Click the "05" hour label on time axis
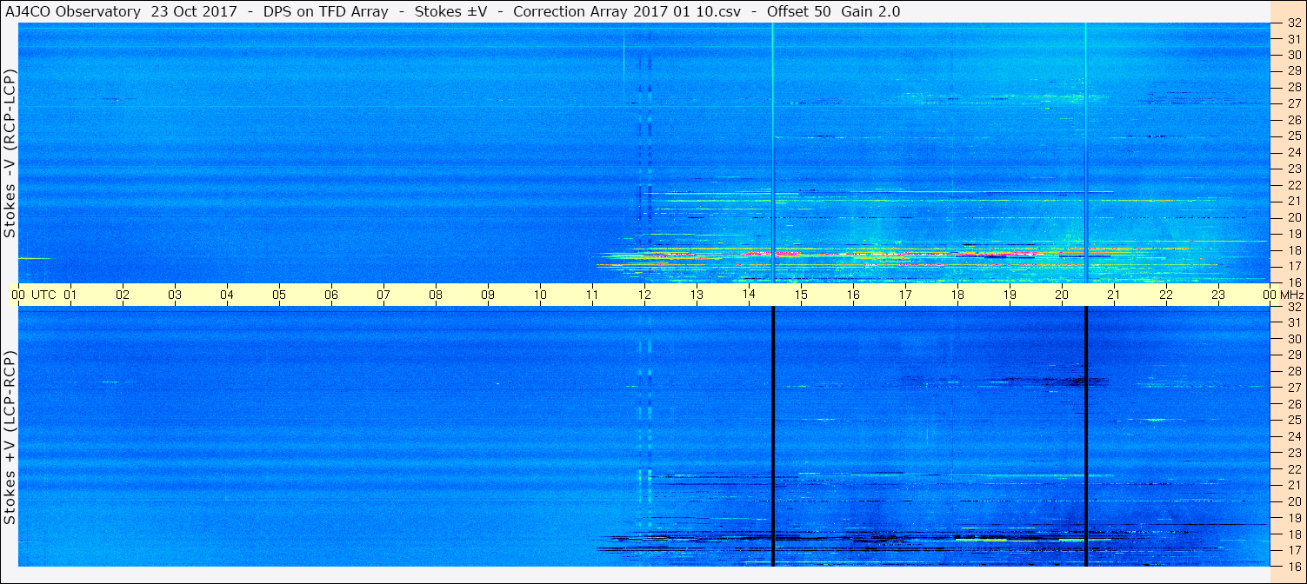 tap(279, 295)
